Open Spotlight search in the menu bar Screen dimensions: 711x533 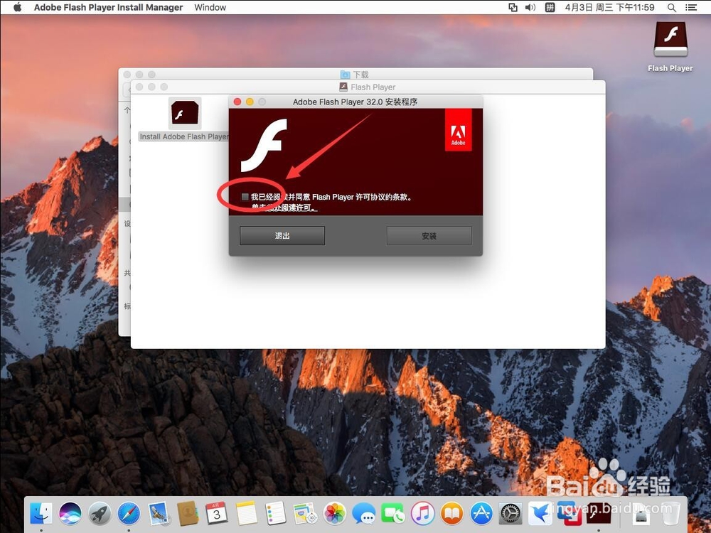tap(672, 7)
